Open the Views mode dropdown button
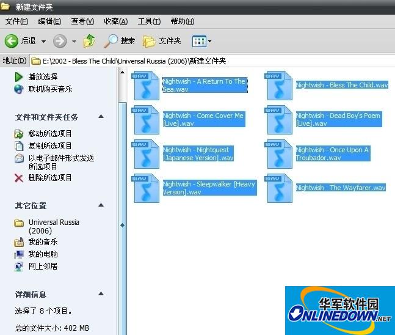The image size is (395, 335). (201, 41)
